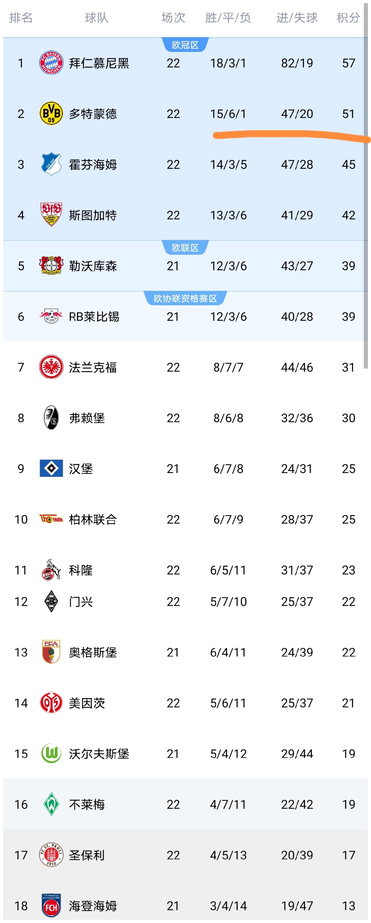Tap the Werder Bremen diamond badge
The height and width of the screenshot is (923, 371).
coord(51,804)
